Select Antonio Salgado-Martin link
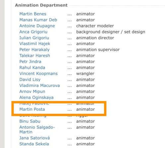165x148 pixels. (x=37, y=129)
